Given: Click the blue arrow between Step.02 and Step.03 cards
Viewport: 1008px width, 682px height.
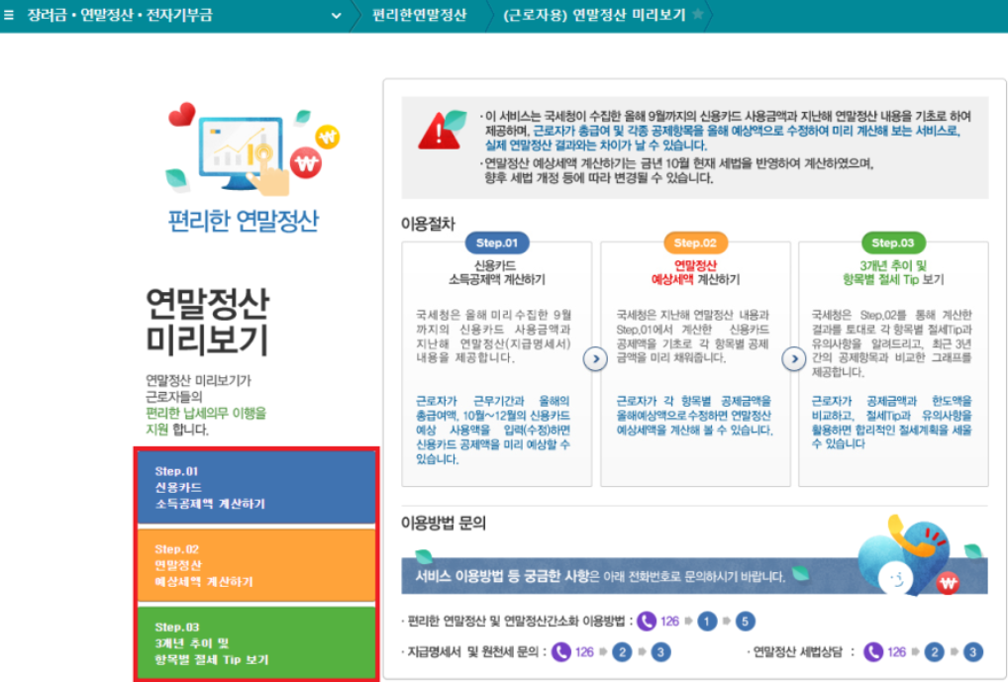Looking at the screenshot, I should [792, 360].
